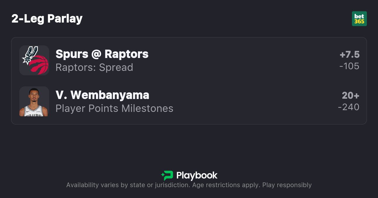Select the Raptors: Spread bet label
This screenshot has width=378, height=198.
coord(94,67)
